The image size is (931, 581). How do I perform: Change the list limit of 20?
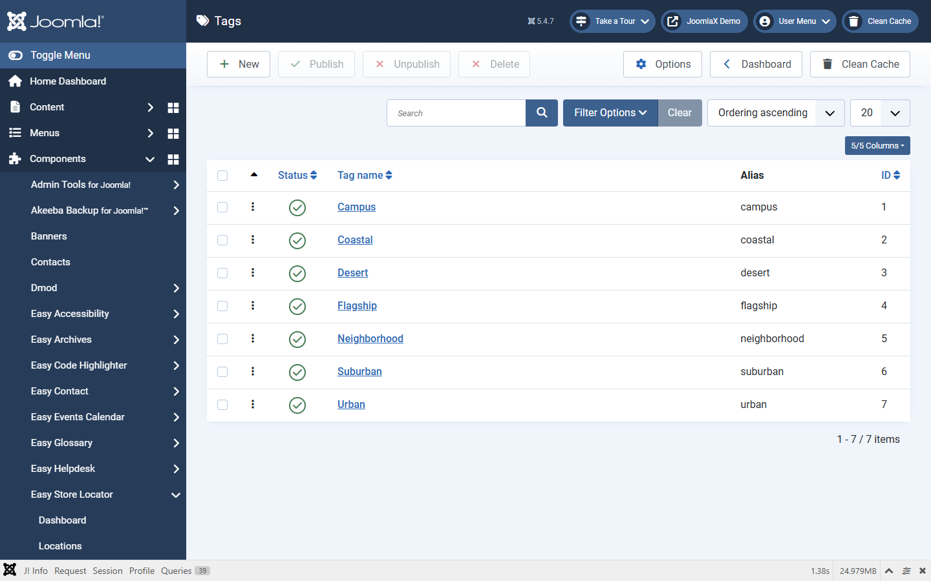[880, 113]
